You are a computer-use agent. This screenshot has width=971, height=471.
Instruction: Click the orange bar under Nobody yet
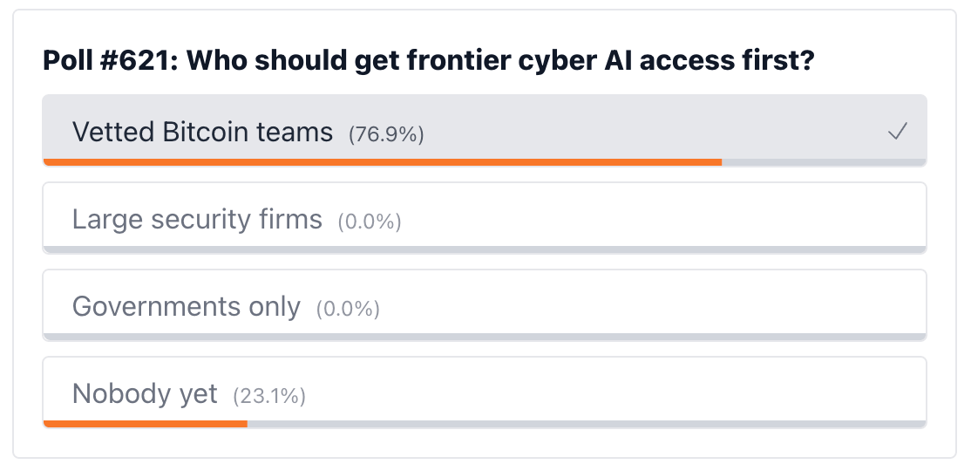pyautogui.click(x=146, y=424)
